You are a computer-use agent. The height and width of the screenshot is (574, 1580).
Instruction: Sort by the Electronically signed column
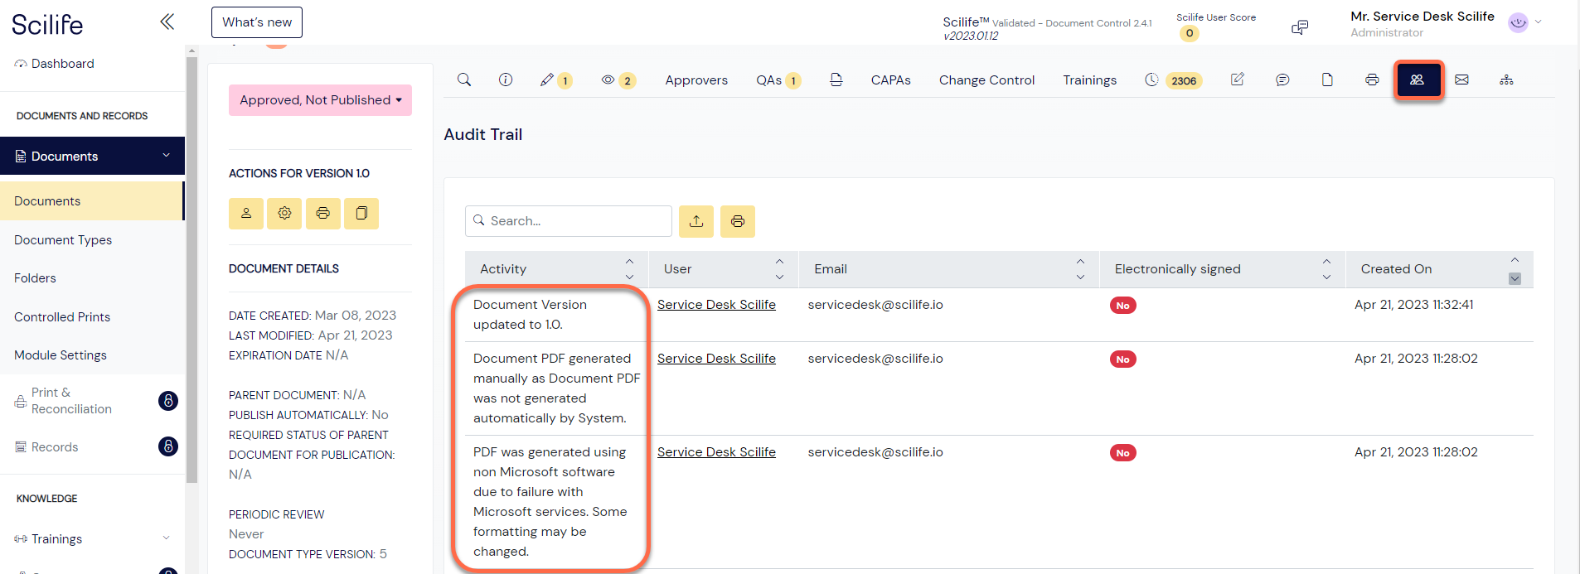click(1223, 269)
